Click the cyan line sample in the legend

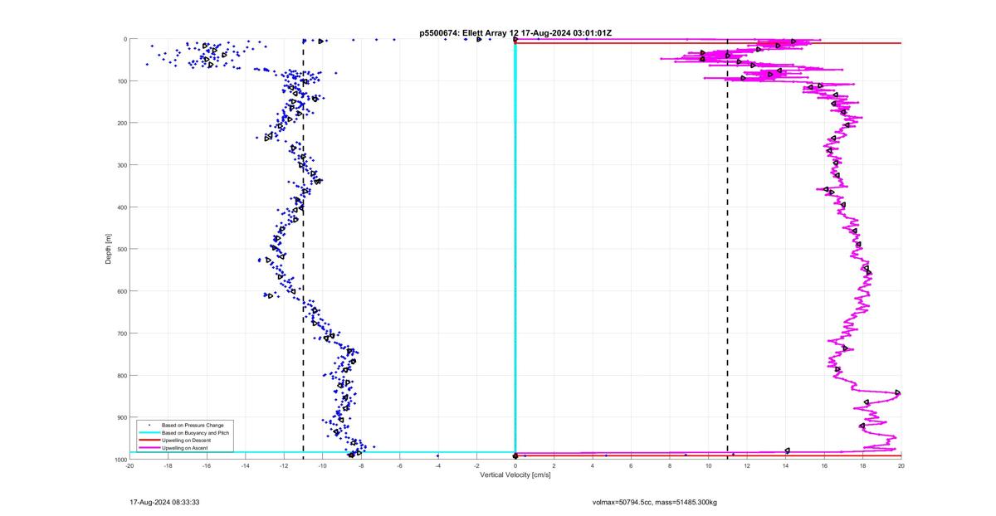point(149,433)
